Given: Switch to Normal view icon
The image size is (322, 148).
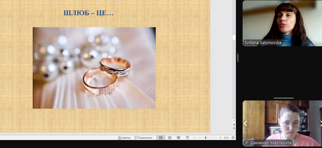Looking at the screenshot, I should pos(161,138).
